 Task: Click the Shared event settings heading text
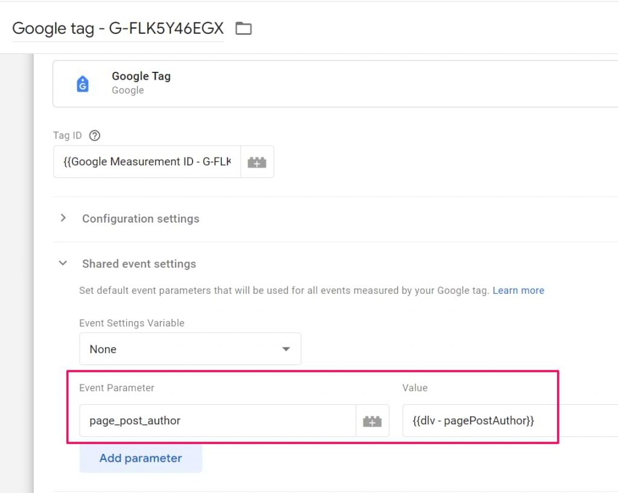[139, 264]
